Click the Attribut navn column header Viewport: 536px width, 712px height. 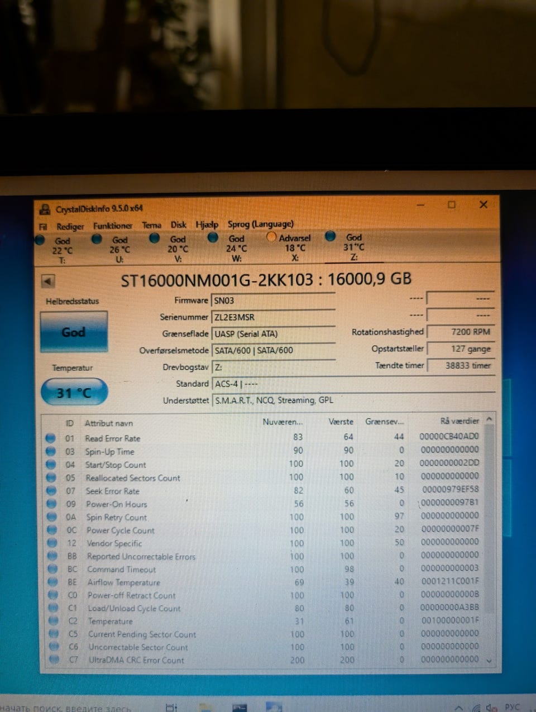pyautogui.click(x=109, y=423)
